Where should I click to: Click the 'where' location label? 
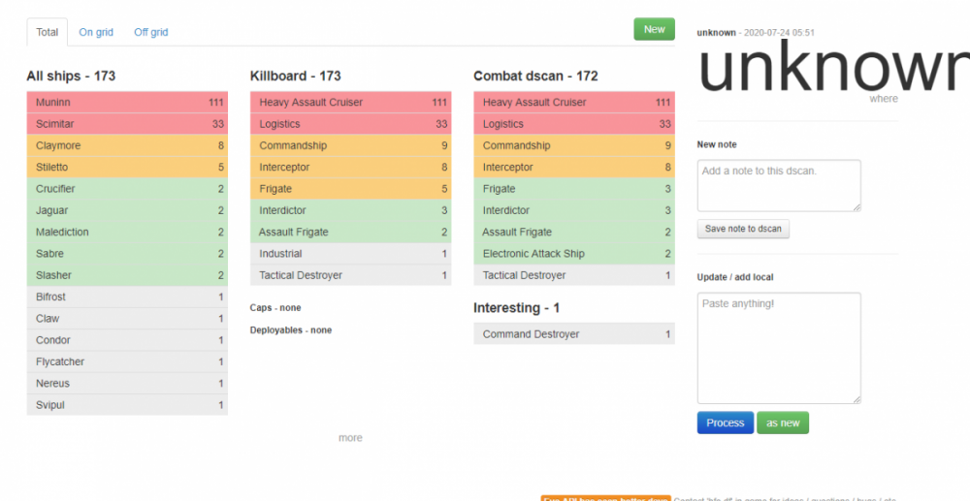pyautogui.click(x=883, y=99)
